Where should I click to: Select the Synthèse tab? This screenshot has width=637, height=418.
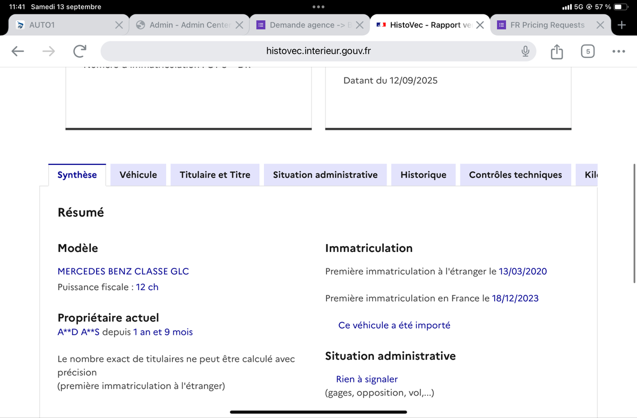[x=77, y=175]
